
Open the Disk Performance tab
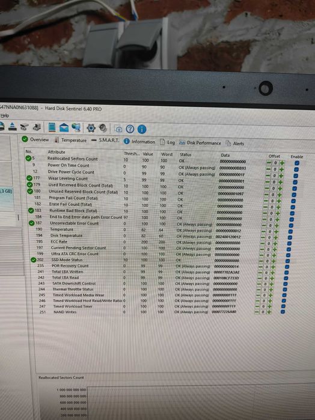pyautogui.click(x=200, y=143)
